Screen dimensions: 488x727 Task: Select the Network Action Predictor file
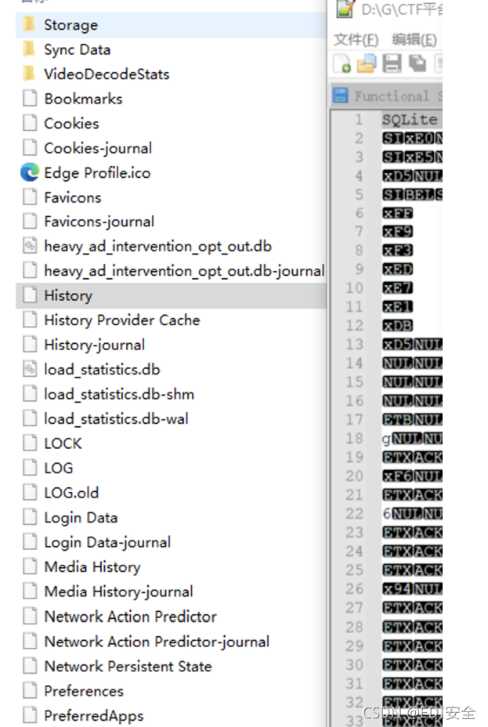pyautogui.click(x=130, y=617)
